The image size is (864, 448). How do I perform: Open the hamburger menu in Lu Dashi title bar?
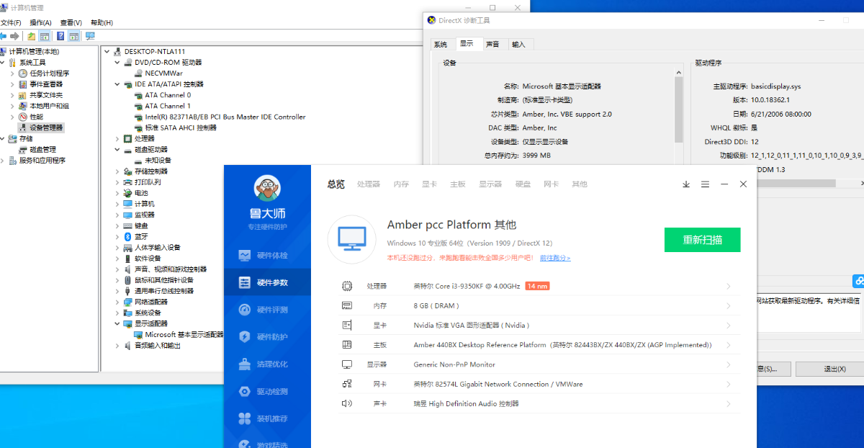click(x=705, y=184)
